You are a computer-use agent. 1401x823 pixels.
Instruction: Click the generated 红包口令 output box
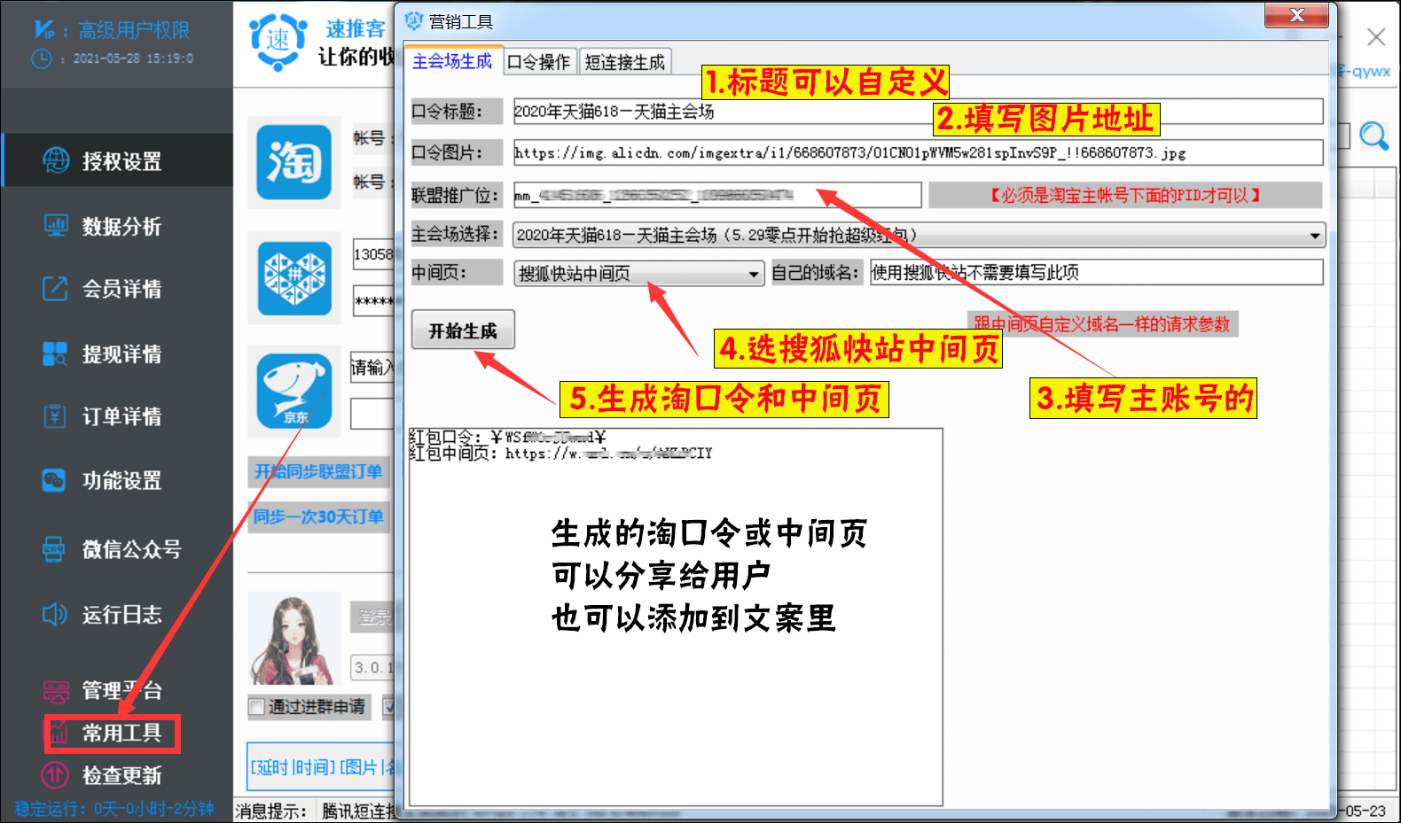(x=675, y=617)
